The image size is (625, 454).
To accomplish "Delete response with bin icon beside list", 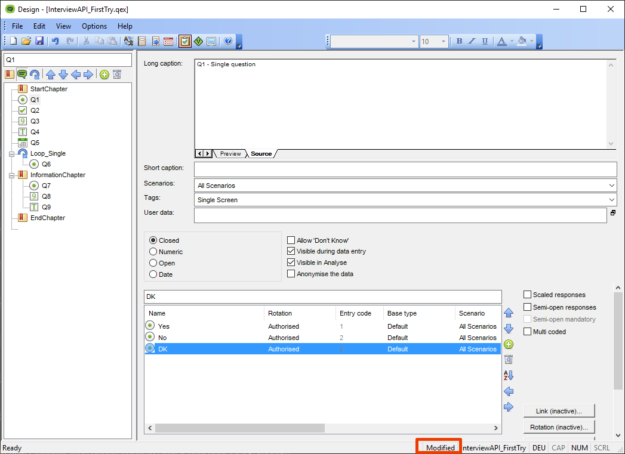I will tap(509, 360).
